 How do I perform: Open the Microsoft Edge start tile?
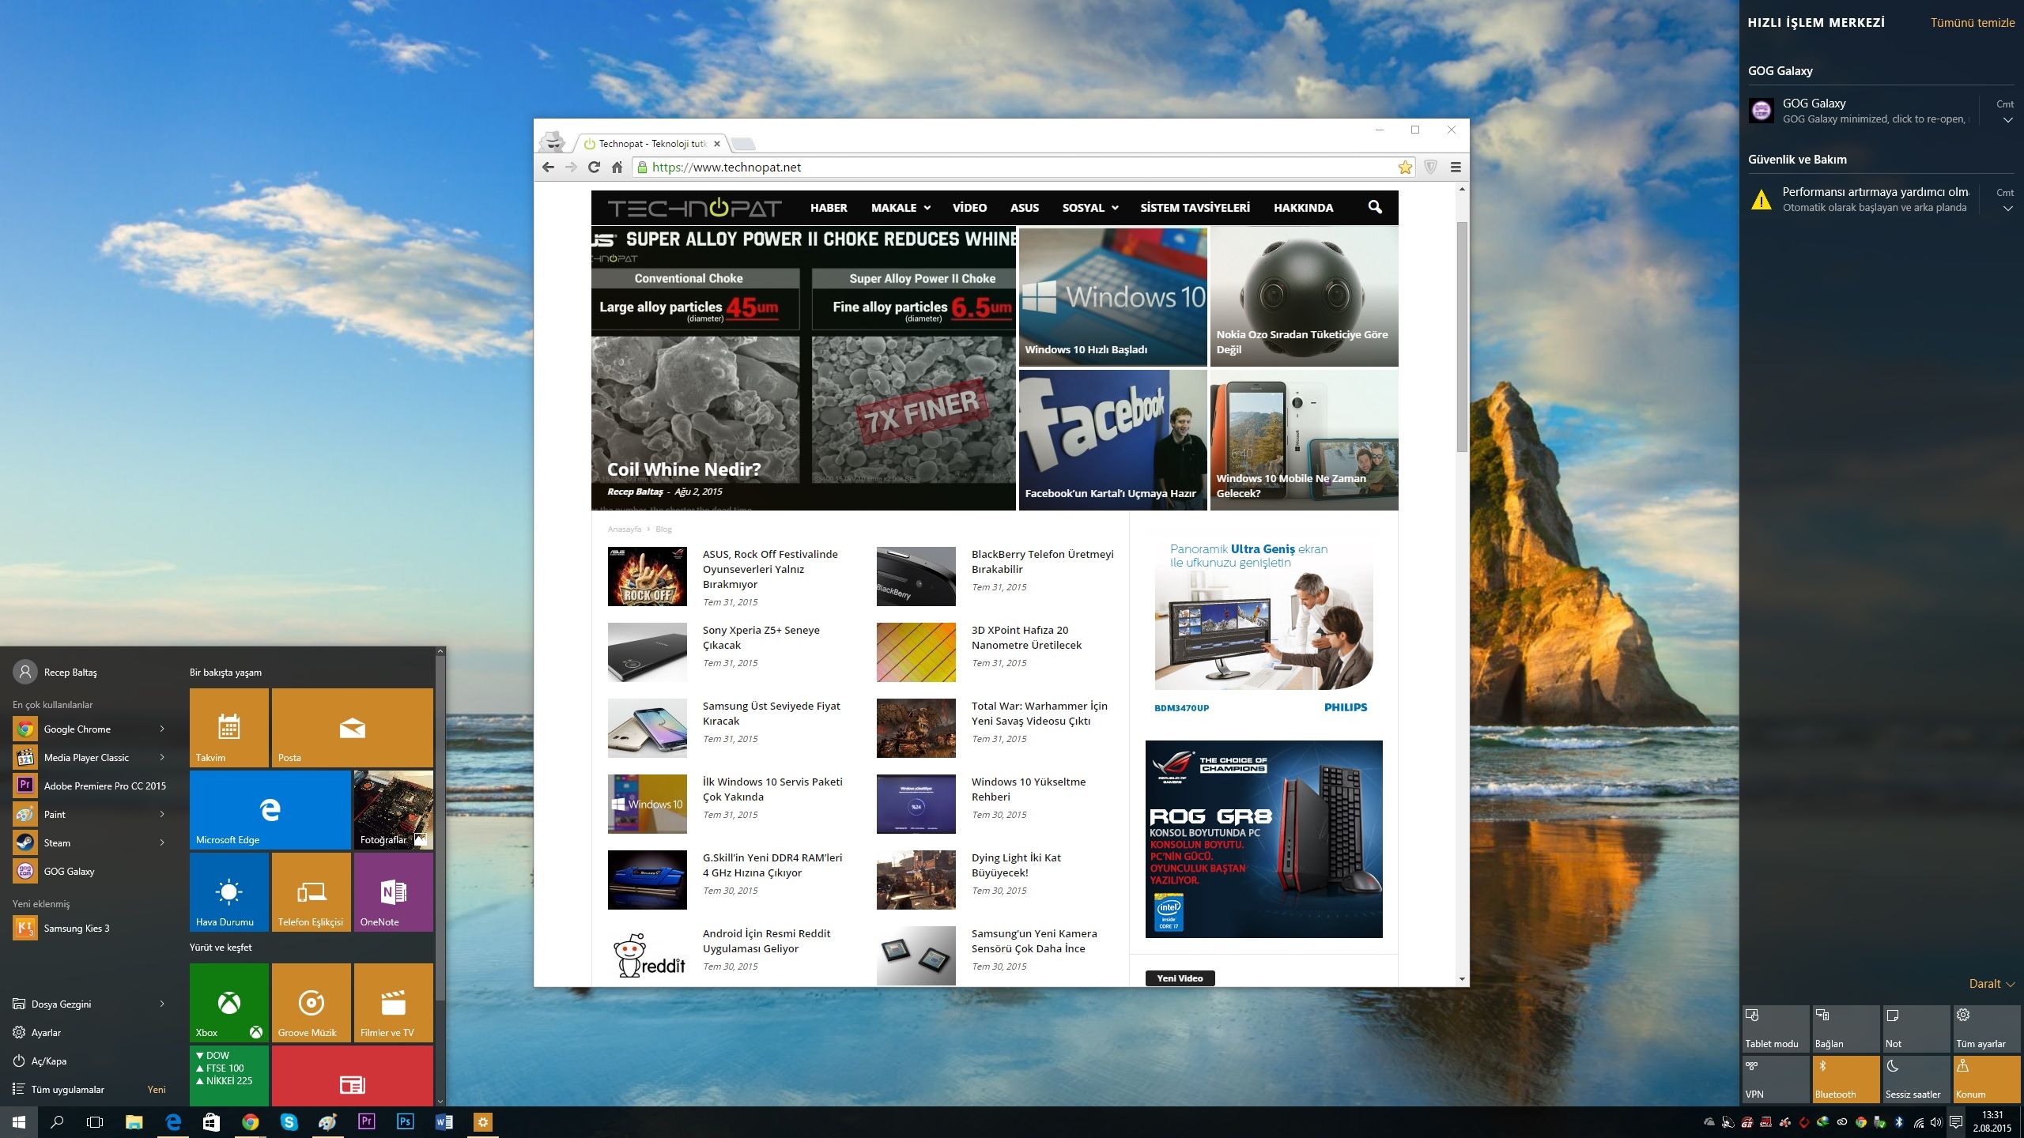tap(270, 809)
